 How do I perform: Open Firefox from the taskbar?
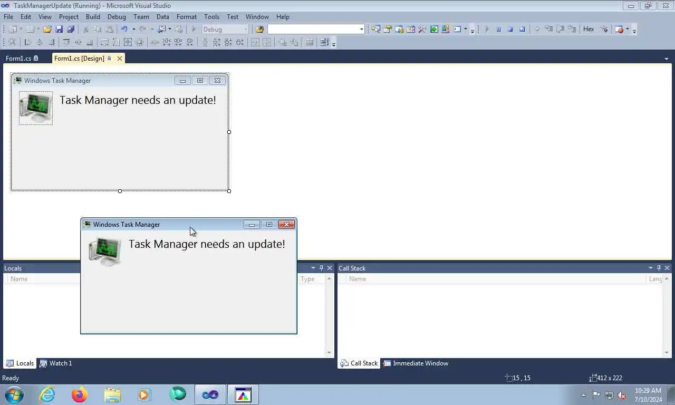click(80, 394)
